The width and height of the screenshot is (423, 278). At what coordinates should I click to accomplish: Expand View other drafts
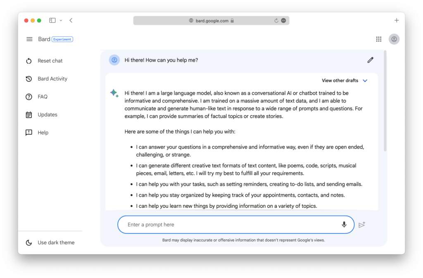click(345, 81)
